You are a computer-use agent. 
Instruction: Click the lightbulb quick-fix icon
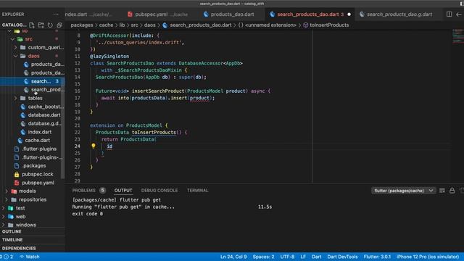coord(94,146)
